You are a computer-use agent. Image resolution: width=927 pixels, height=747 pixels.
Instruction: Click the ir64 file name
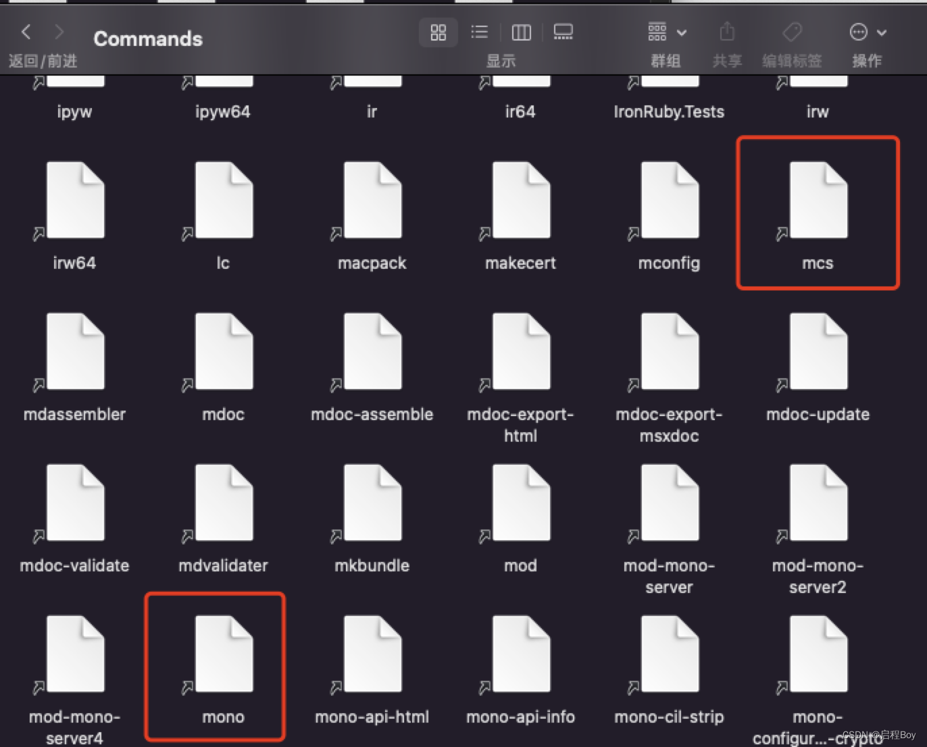(520, 112)
